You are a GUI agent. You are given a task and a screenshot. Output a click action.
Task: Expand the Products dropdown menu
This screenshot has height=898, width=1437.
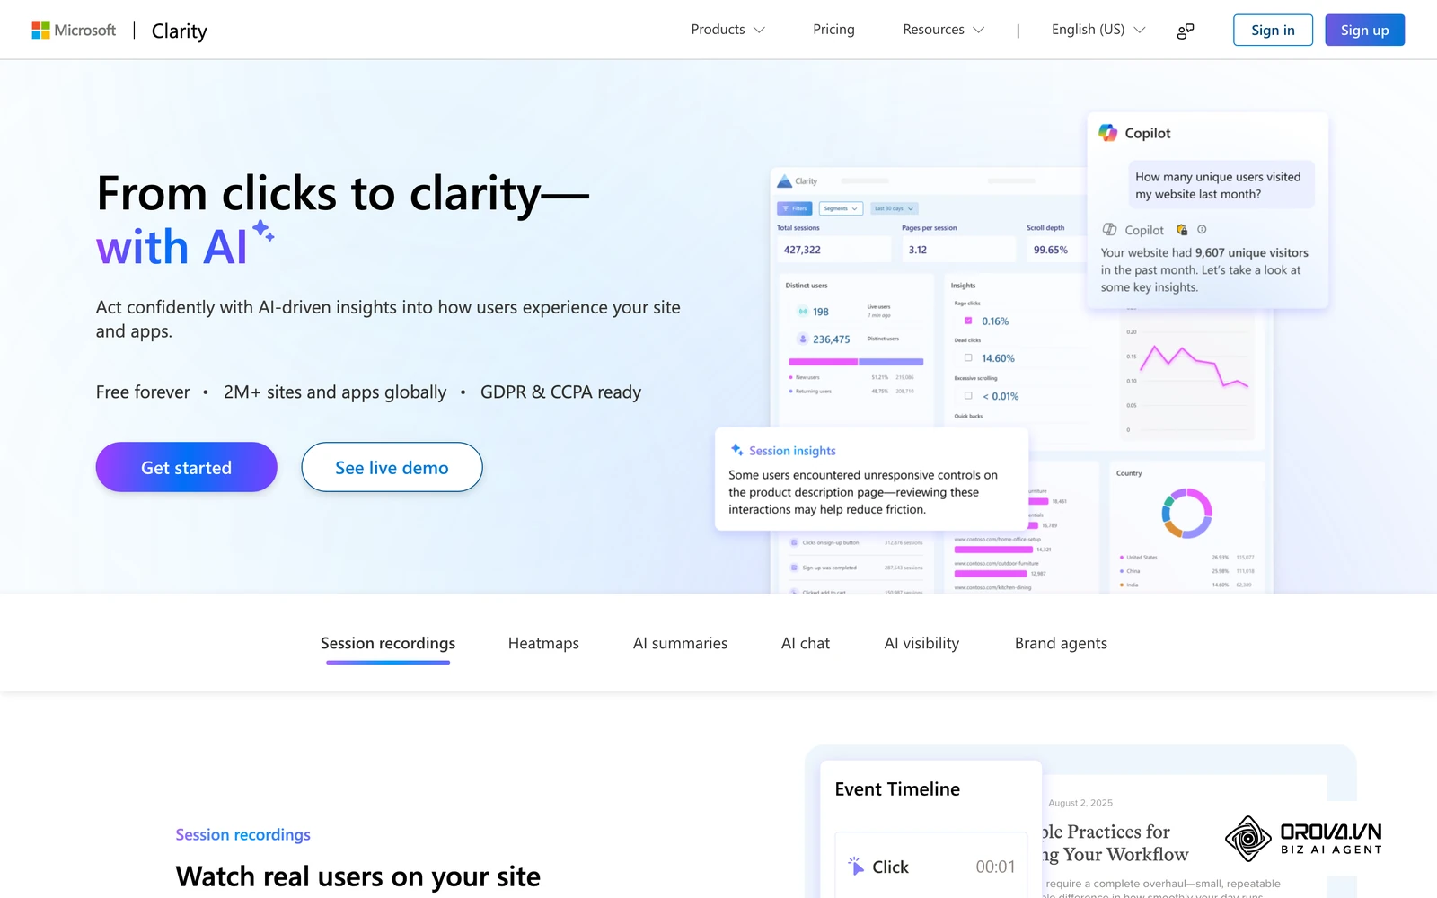727,30
